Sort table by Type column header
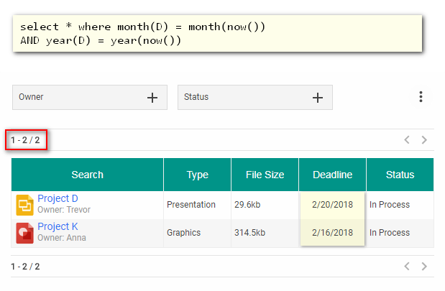This screenshot has width=445, height=291. pos(197,175)
